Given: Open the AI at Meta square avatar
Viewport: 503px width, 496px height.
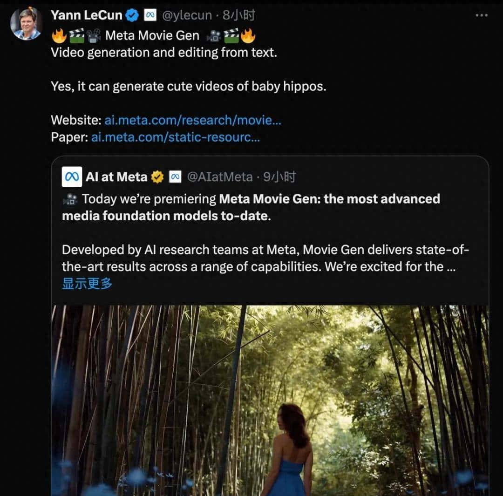Looking at the screenshot, I should [72, 177].
